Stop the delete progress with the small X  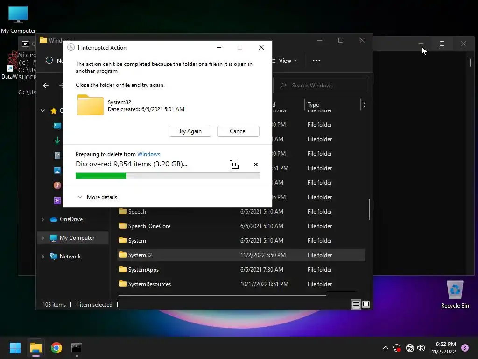click(x=256, y=165)
